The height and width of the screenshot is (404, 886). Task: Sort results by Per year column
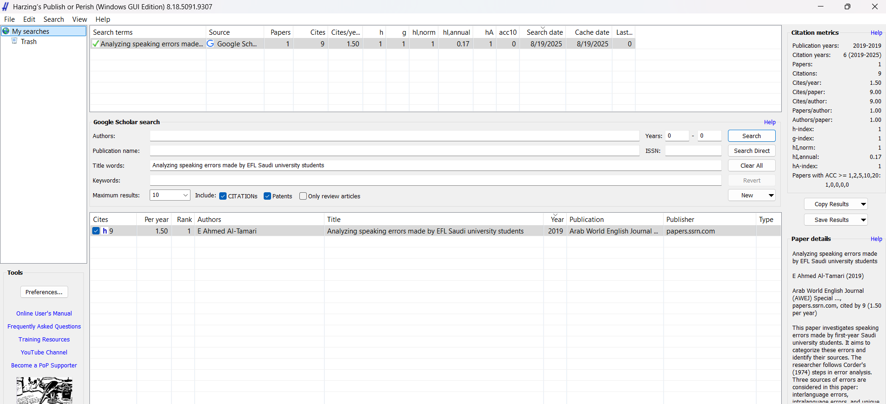pyautogui.click(x=154, y=220)
